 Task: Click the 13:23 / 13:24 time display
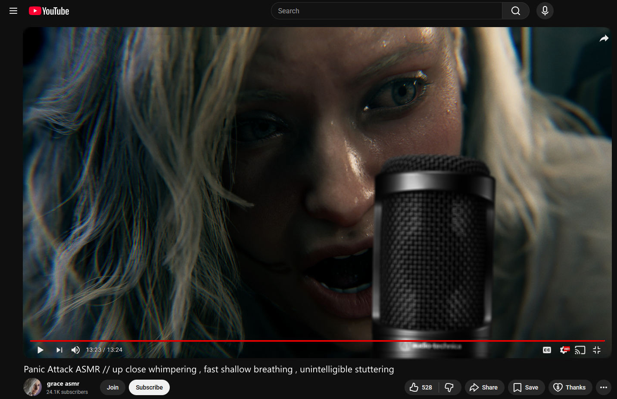point(104,350)
